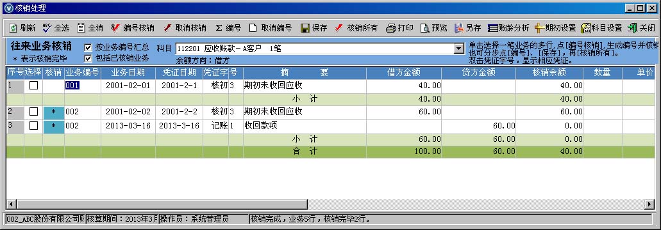The height and width of the screenshot is (230, 661).
Task: Expand the 科目 account dropdown arrow
Action: point(458,49)
